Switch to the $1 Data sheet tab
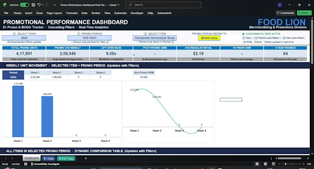Viewport: 314px width, 169px height. point(48,158)
